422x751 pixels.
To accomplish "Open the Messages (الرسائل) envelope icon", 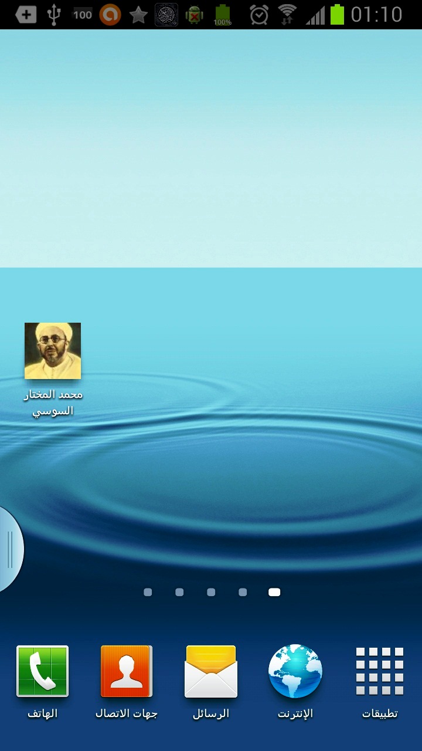I will click(211, 672).
